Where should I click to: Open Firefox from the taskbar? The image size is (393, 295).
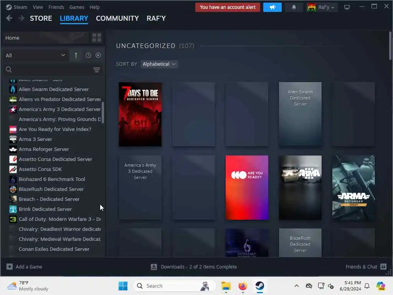coord(243,286)
